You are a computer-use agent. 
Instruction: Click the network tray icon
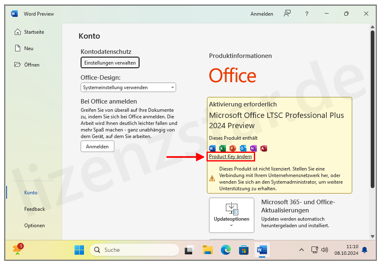(x=315, y=250)
